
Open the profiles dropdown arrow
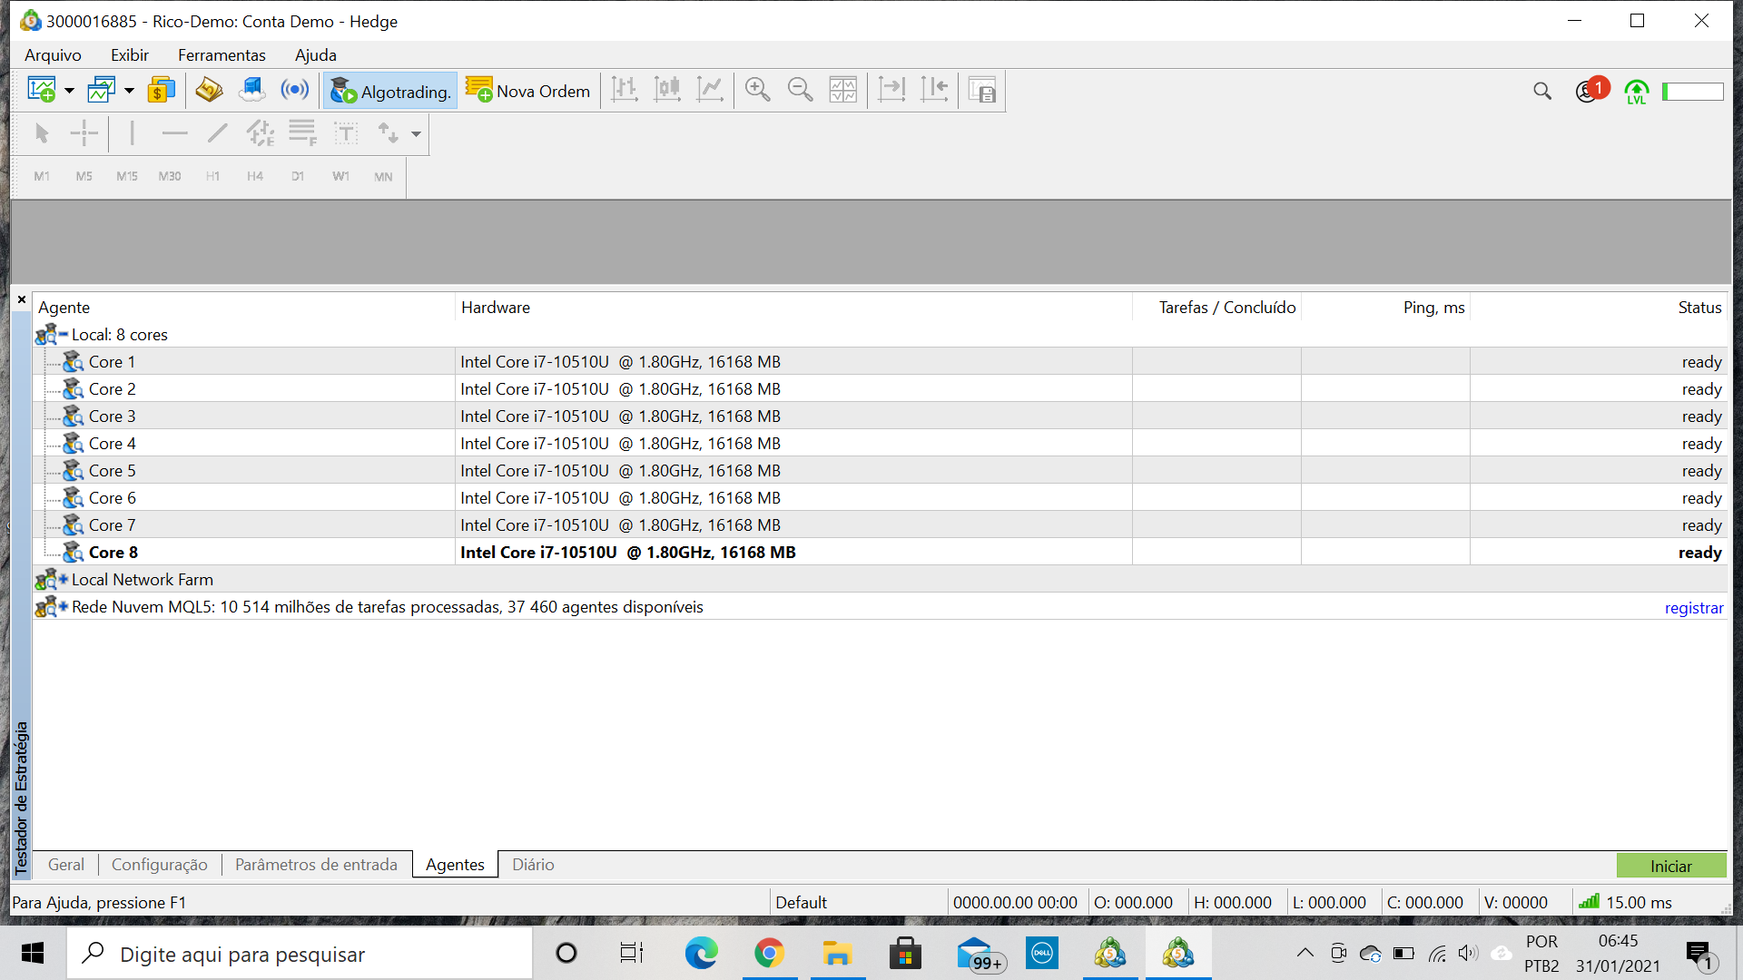point(129,91)
